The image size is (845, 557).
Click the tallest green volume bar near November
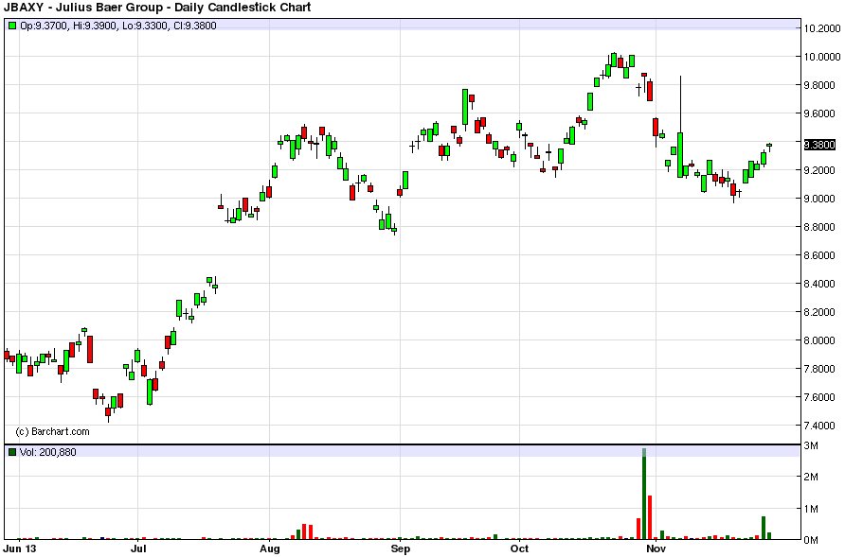[x=644, y=494]
